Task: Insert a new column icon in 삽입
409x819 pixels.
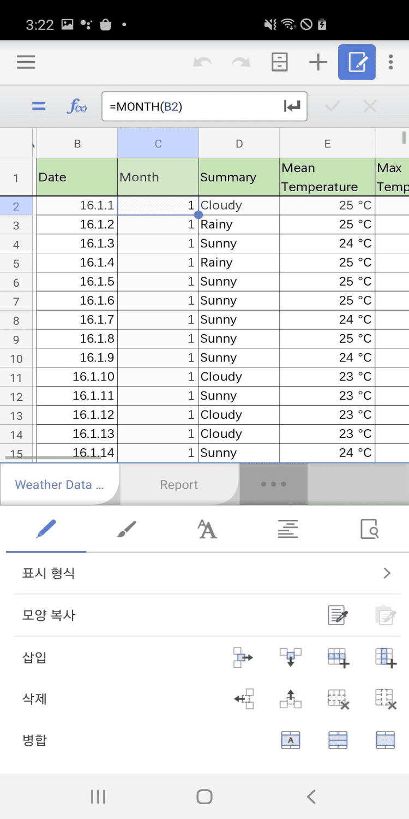Action: 386,657
